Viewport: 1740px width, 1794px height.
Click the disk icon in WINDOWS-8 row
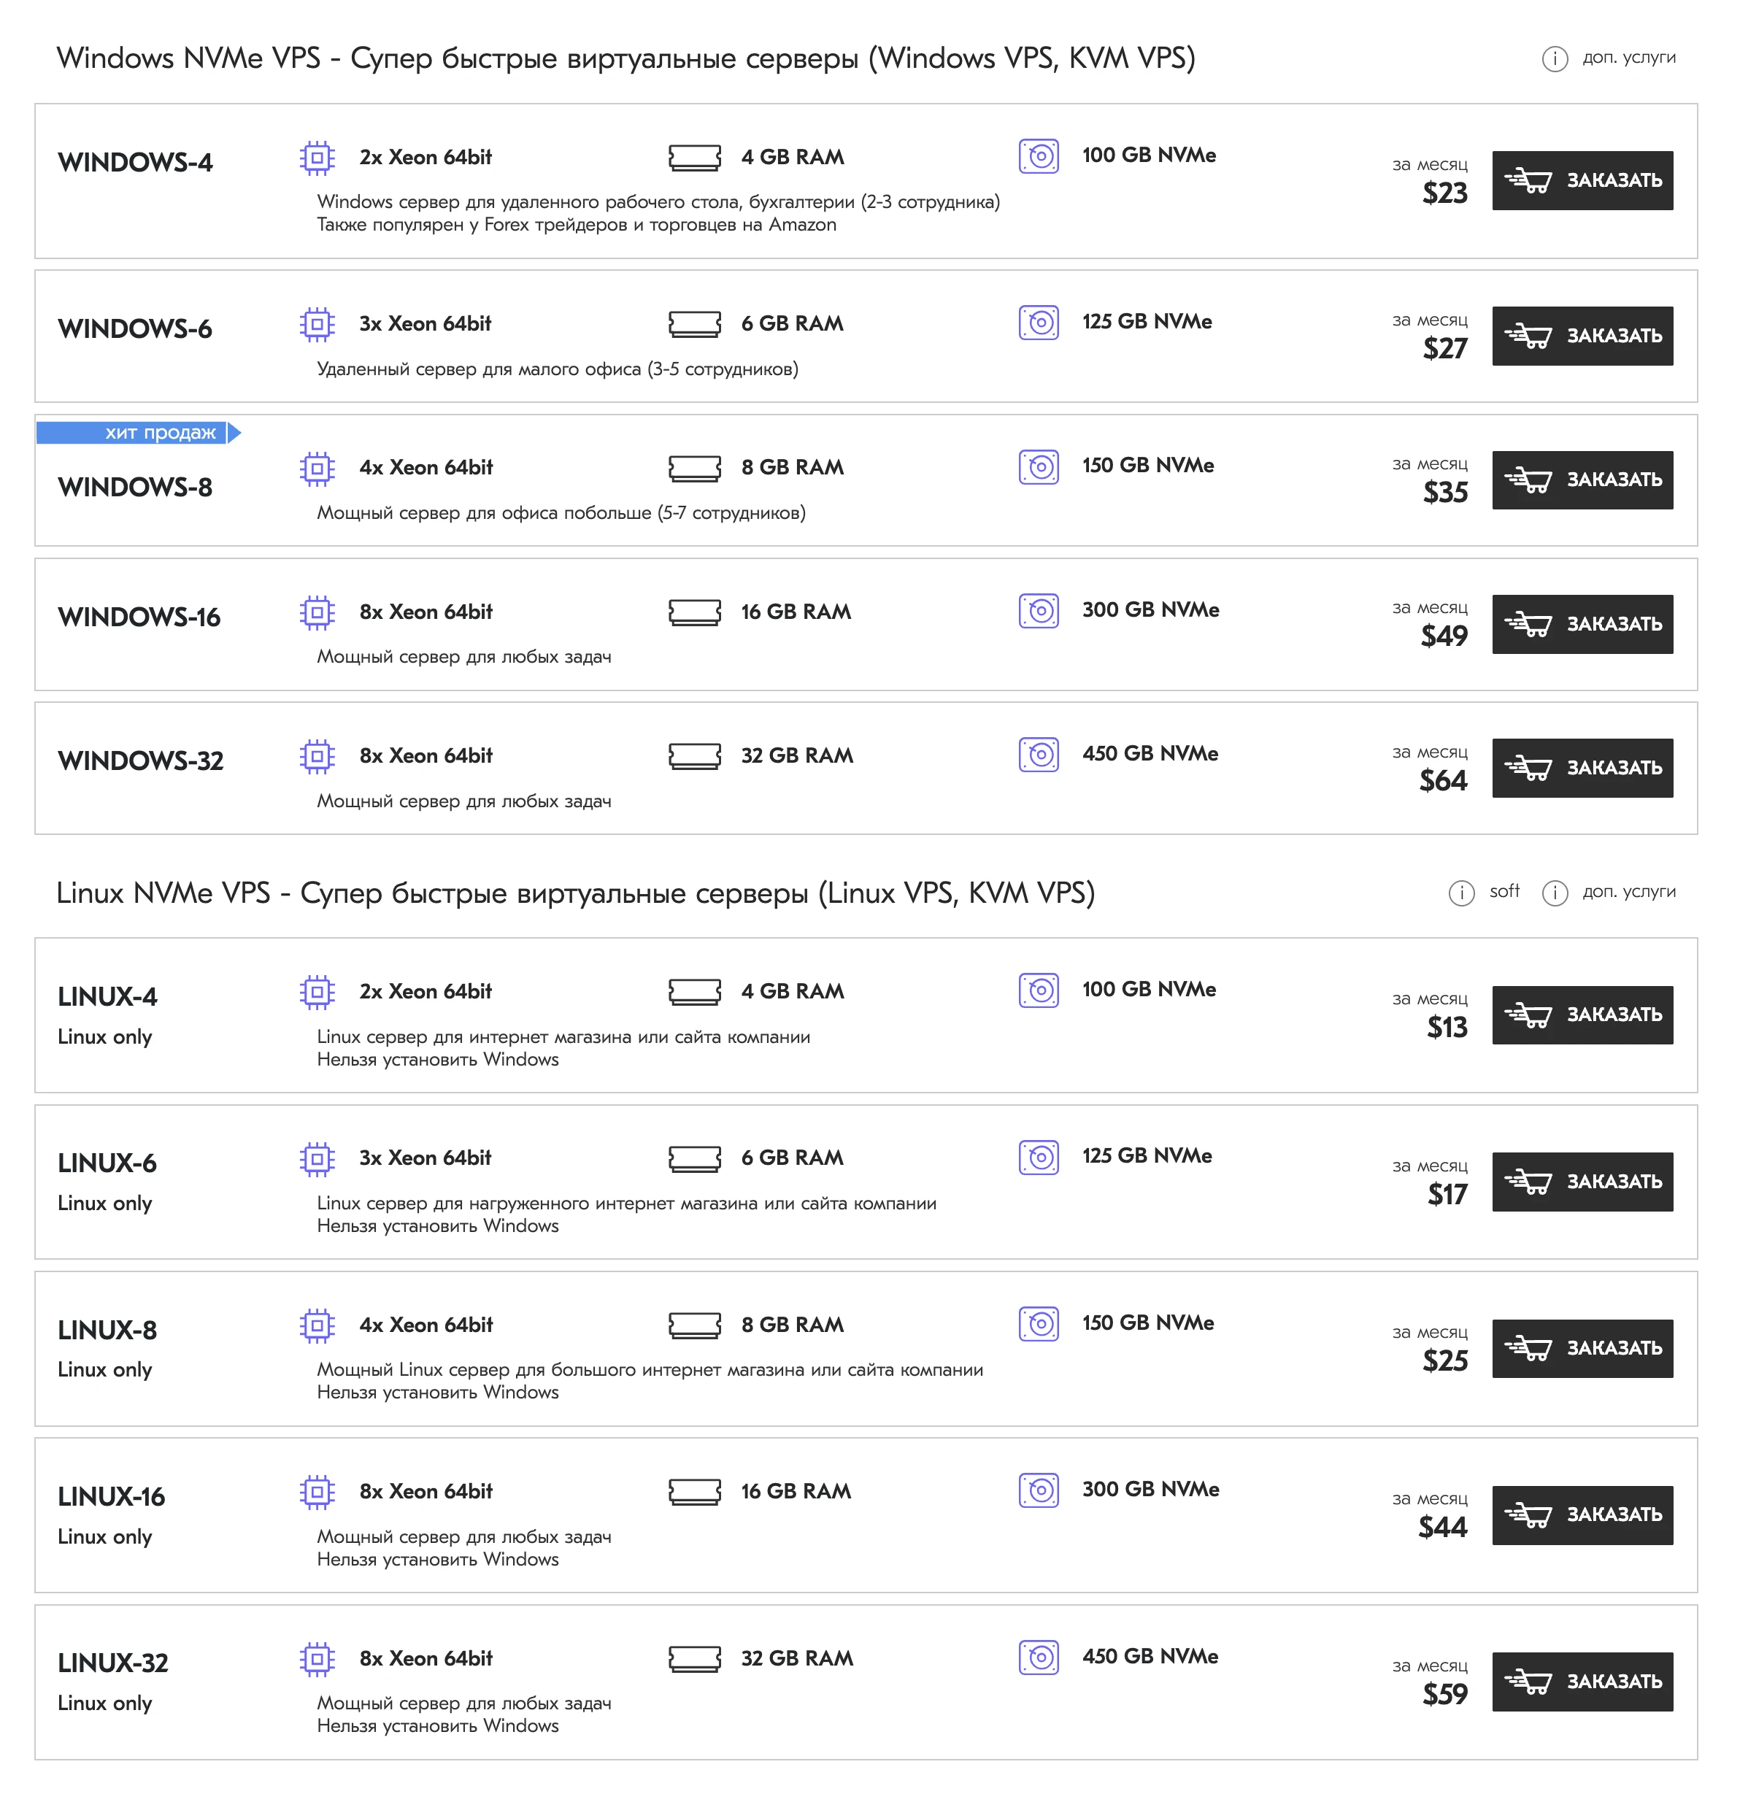point(1038,467)
